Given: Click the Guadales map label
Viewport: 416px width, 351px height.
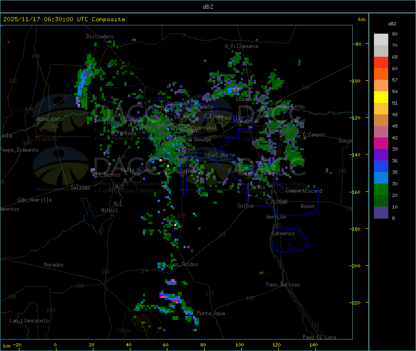Looking at the screenshot, I should [x=246, y=99].
